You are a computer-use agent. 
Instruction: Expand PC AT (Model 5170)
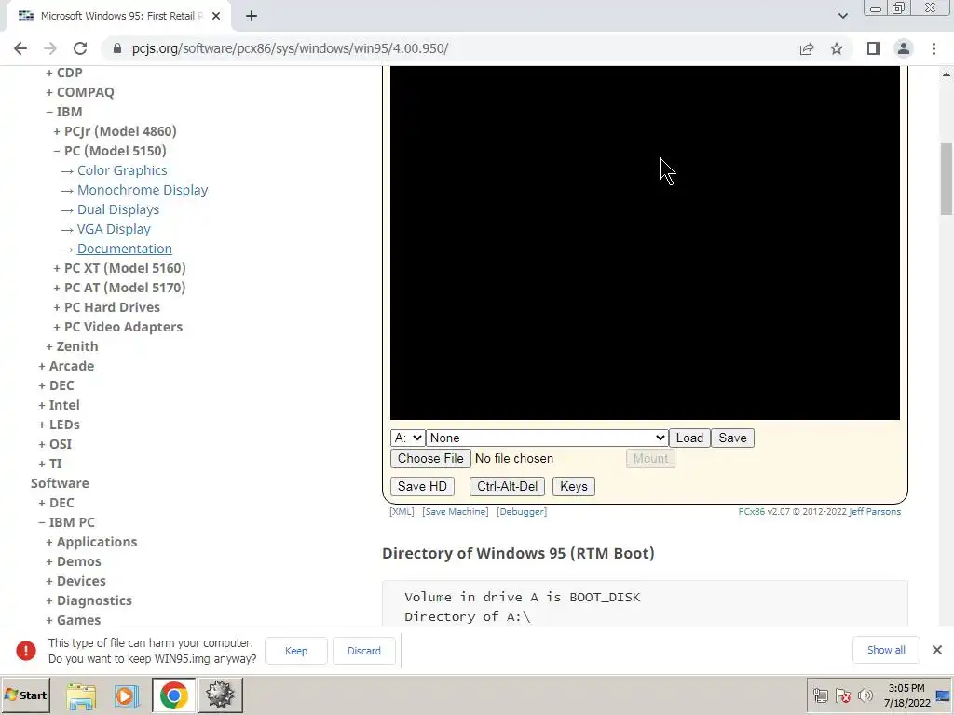(x=119, y=288)
